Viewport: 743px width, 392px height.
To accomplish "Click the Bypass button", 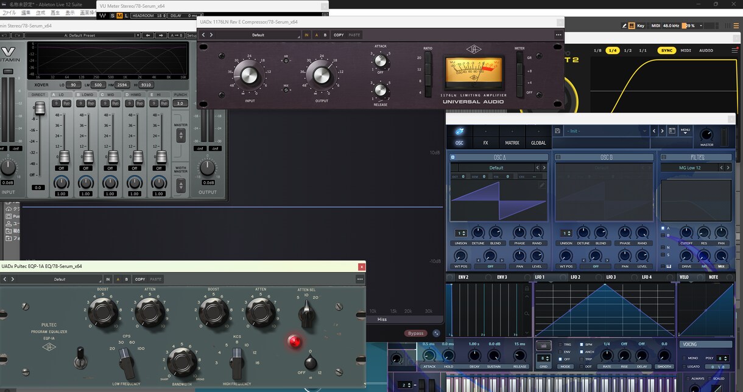I will (x=416, y=333).
